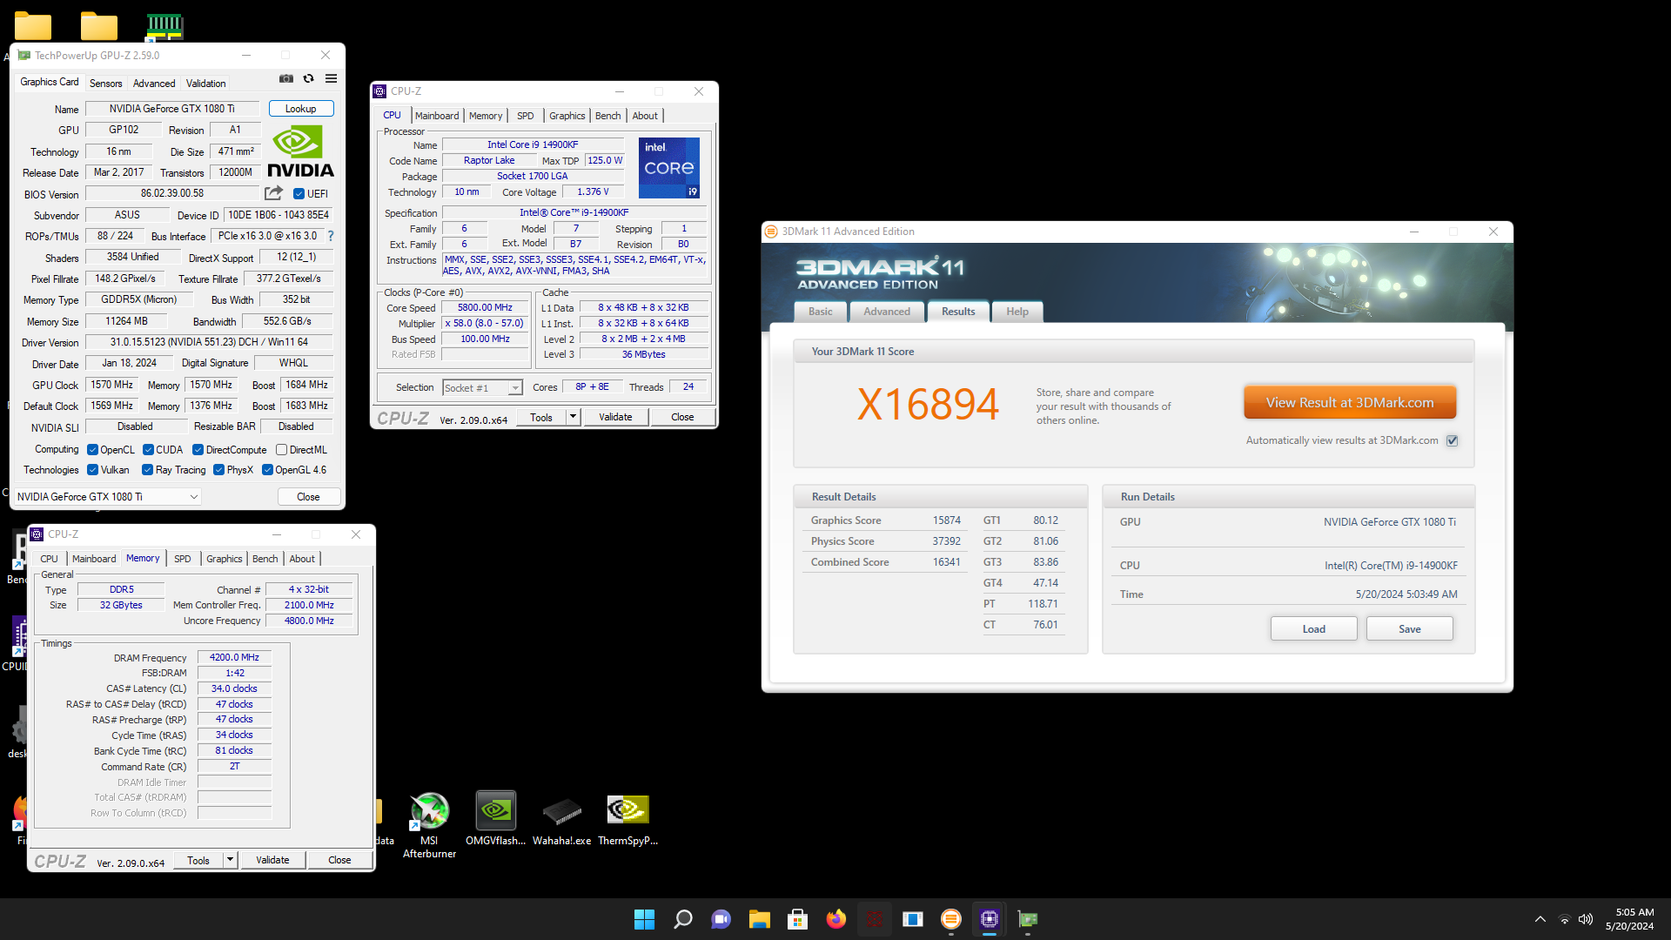
Task: Click GPU-Z taskbar icon
Action: pos(1028,919)
